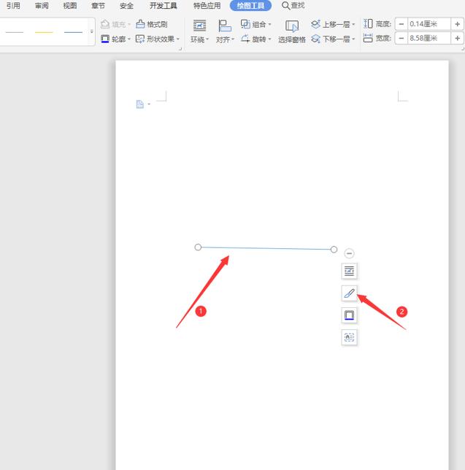The image size is (465, 470).
Task: Click the floating shape outline icon
Action: pos(349,315)
